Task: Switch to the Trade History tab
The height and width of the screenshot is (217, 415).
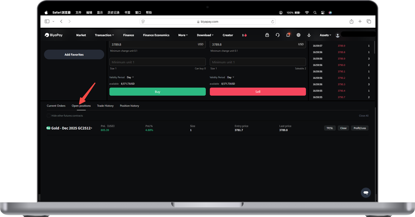Action: click(105, 106)
